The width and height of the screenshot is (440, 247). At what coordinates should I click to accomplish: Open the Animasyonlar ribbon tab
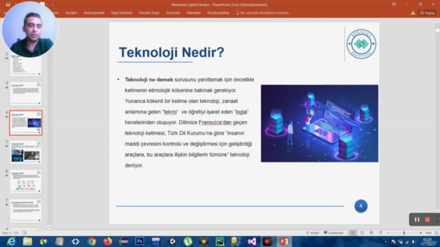click(x=94, y=13)
